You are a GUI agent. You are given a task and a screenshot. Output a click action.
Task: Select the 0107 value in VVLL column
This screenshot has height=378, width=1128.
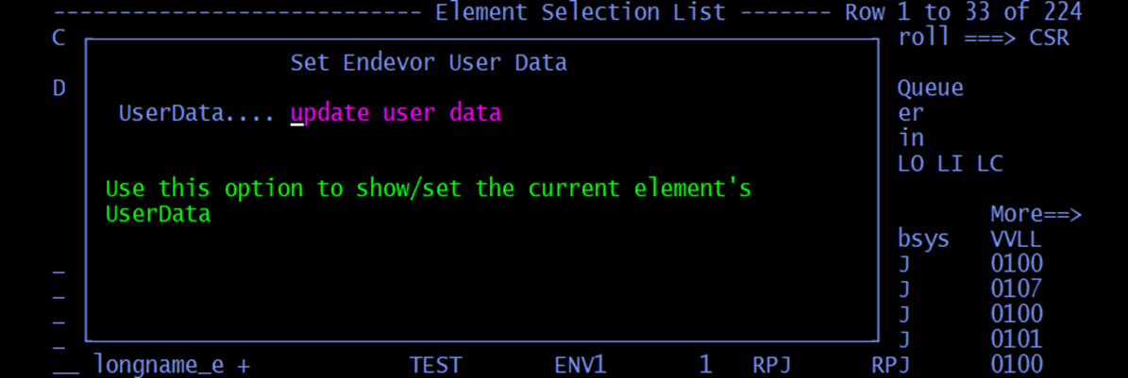coord(1016,288)
